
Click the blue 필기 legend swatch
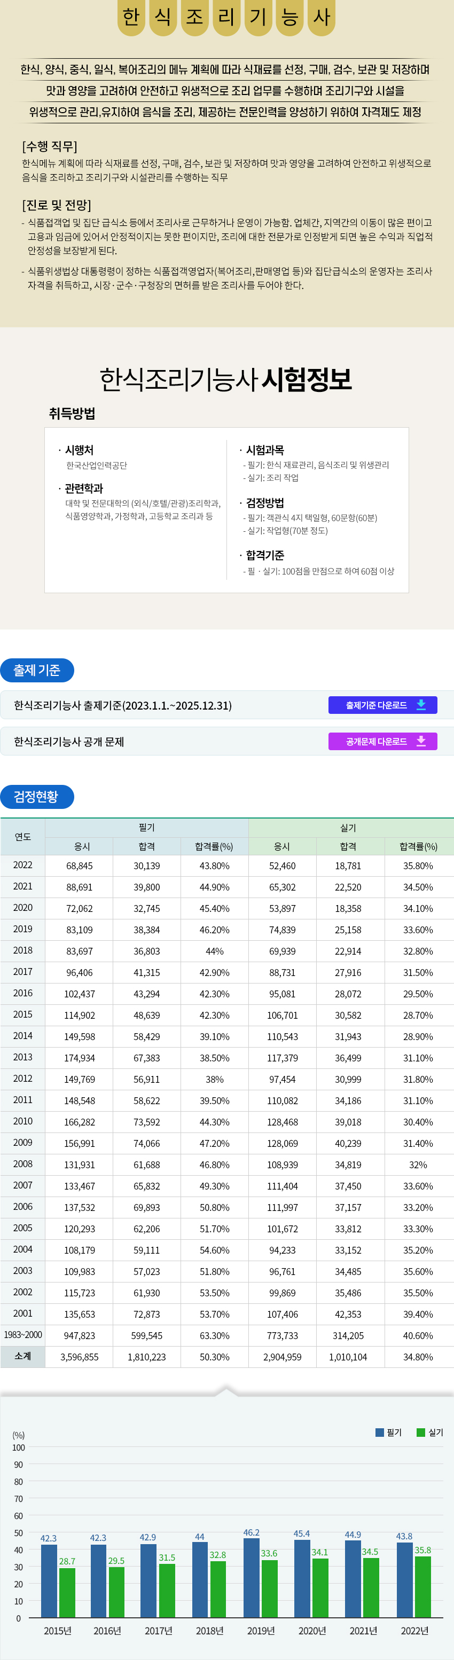[380, 1432]
